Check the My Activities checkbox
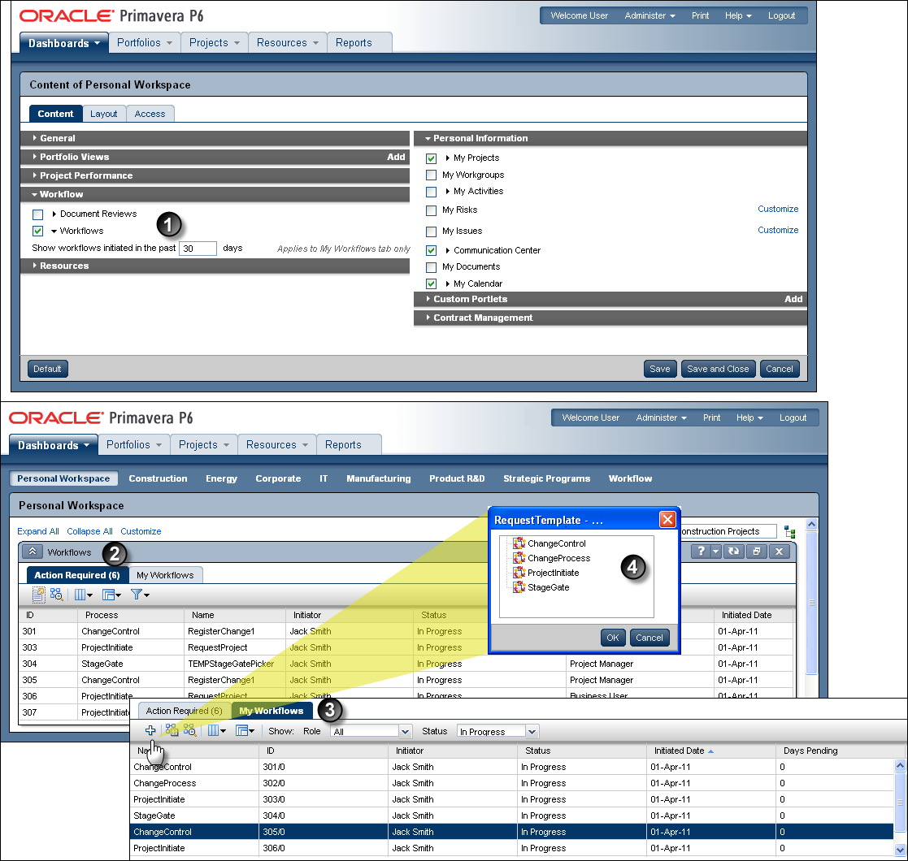Viewport: 908px width, 861px height. 431,192
